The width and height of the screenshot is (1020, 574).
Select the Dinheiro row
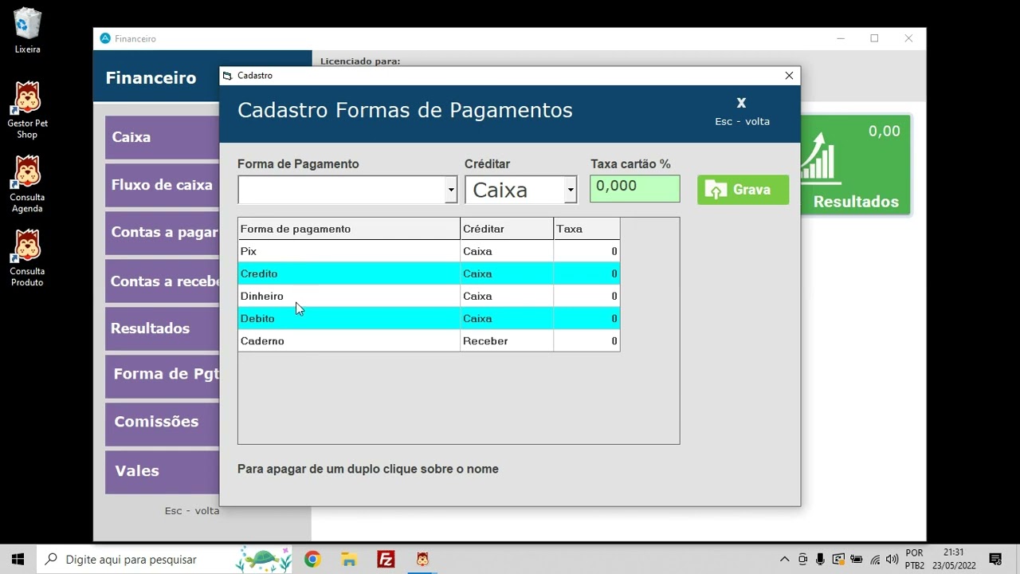(x=429, y=296)
